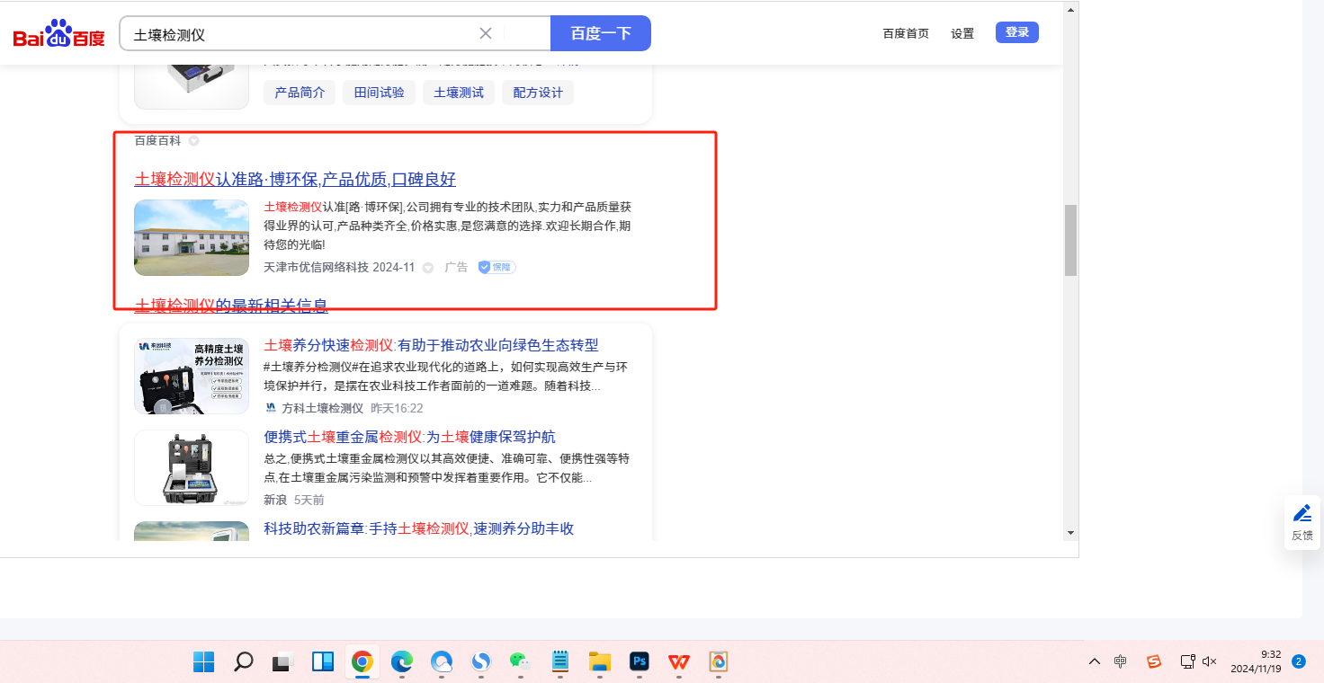The image size is (1324, 683).
Task: Clear the search box with the X icon
Action: 486,33
